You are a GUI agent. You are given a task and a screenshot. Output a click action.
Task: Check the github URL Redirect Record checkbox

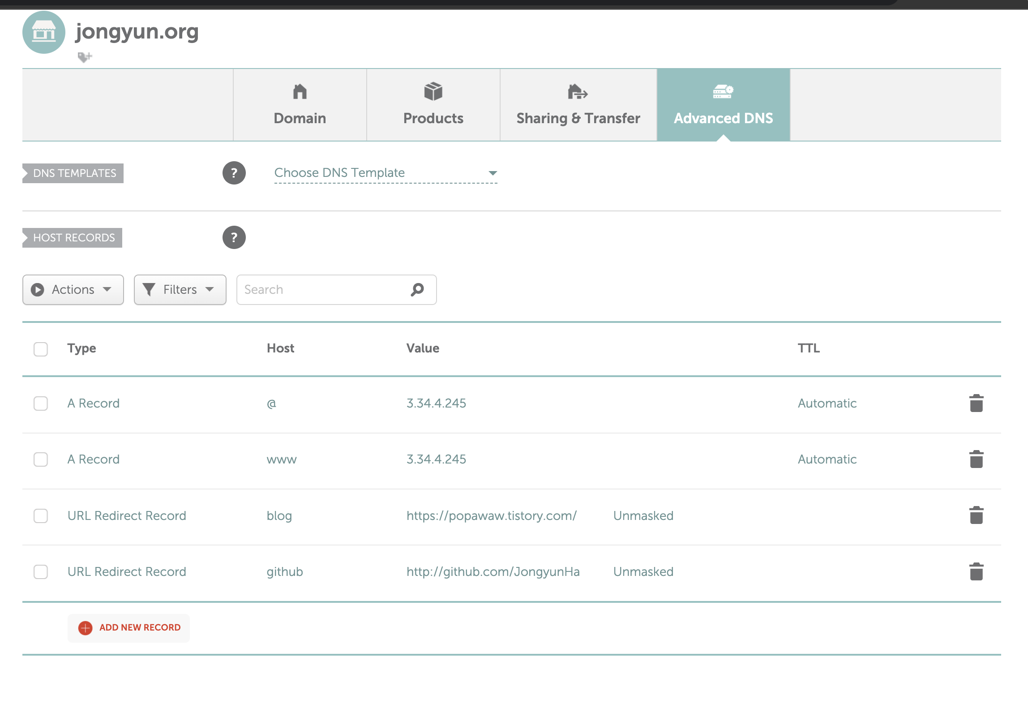click(x=41, y=571)
